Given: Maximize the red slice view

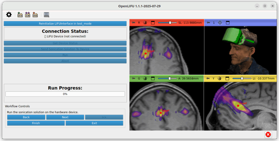Looking at the screenshot, I should (153, 23).
